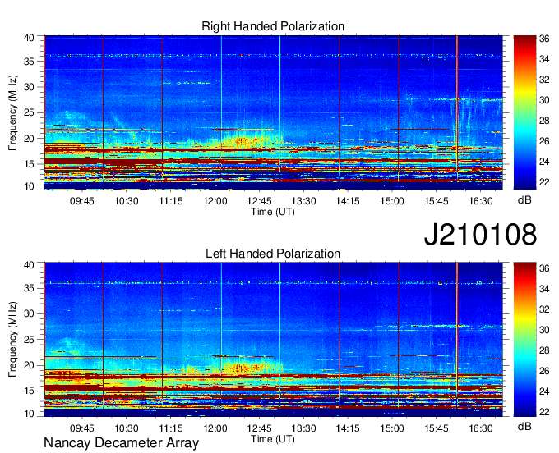Click the 20 MHz tick of Left Handed plot

(x=29, y=365)
